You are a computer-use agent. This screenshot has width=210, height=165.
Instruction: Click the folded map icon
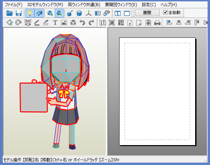(103, 23)
